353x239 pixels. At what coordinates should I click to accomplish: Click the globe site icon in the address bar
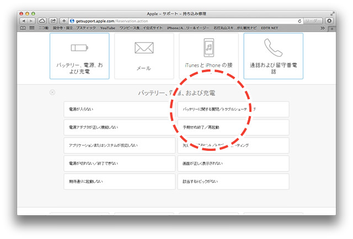tap(72, 21)
